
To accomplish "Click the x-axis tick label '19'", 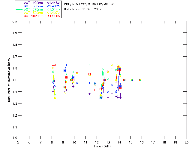I will (x=175, y=142).
